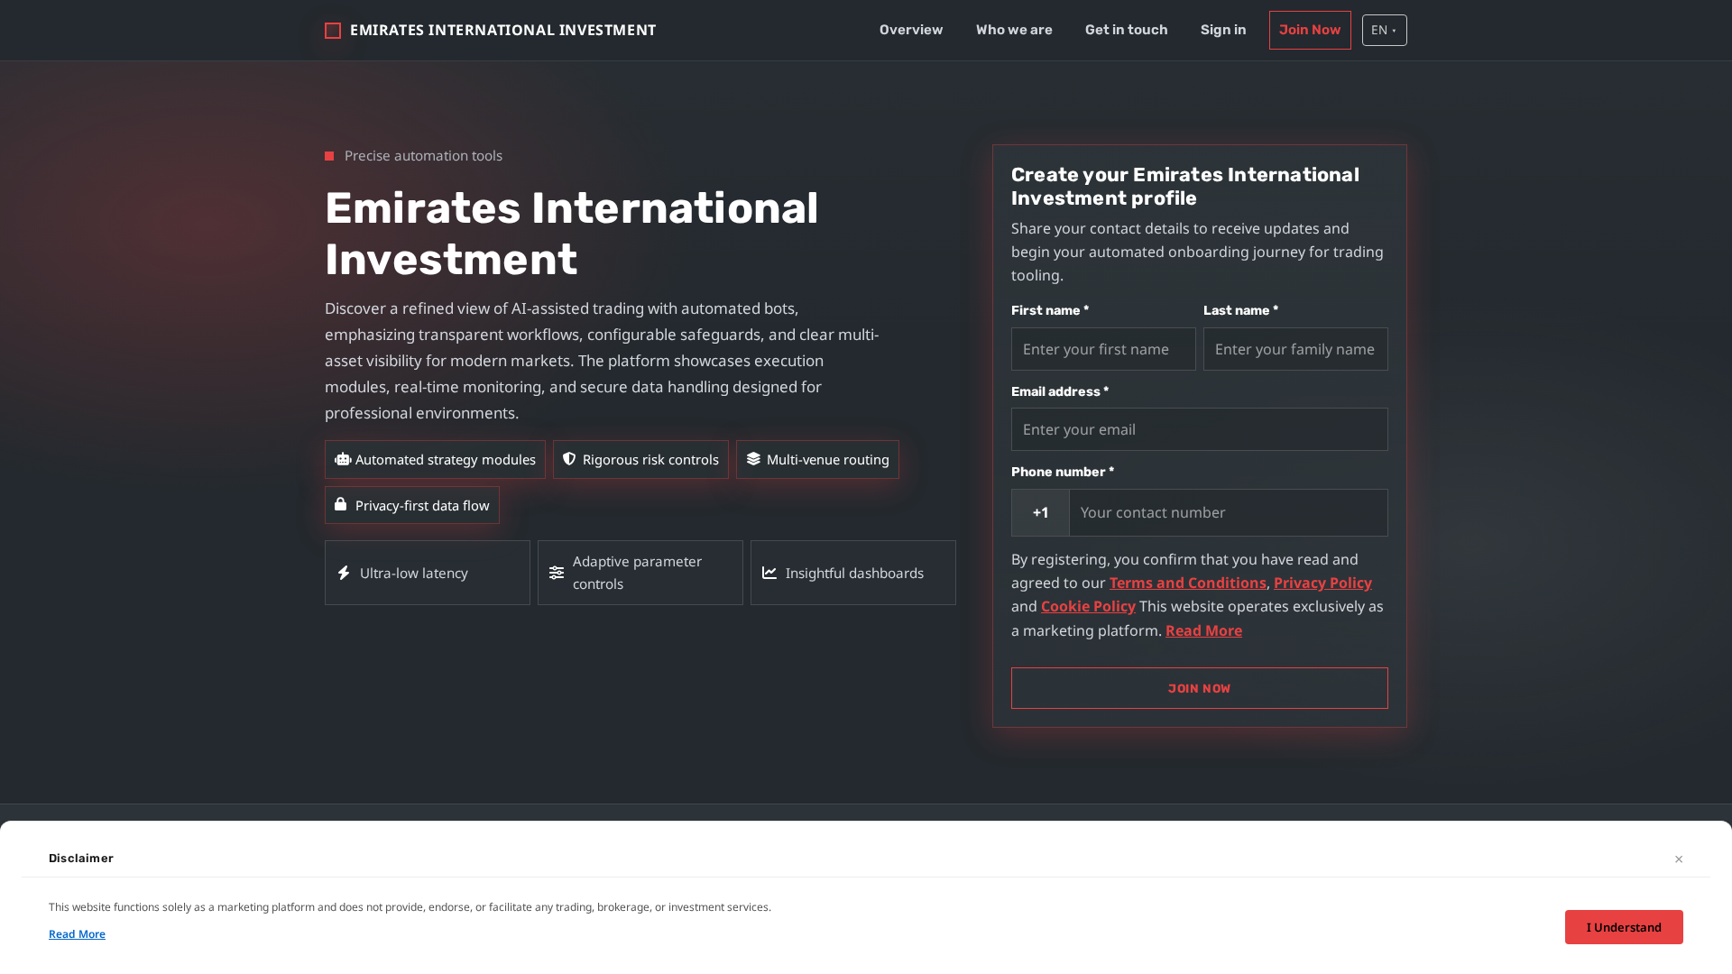Focus the family name input field
1732x974 pixels.
1295,349
